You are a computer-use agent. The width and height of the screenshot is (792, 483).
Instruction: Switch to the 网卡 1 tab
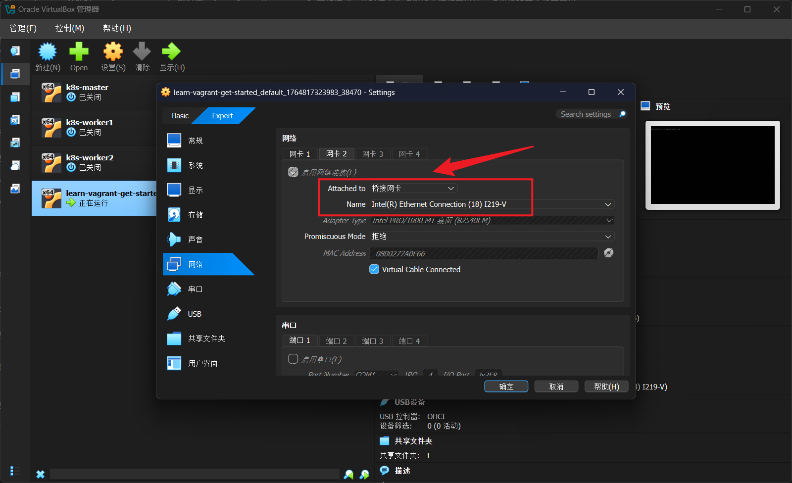click(299, 154)
